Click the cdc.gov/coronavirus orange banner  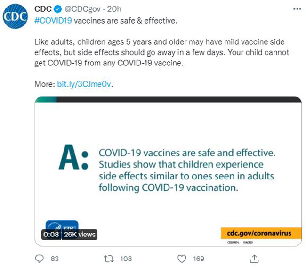[x=261, y=233]
